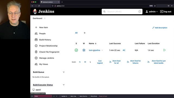
Task: Click the Project Relationship icon
Action: click(36, 46)
